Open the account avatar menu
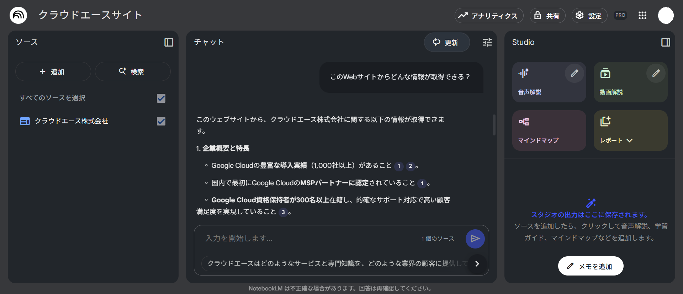Viewport: 683px width, 294px height. click(666, 15)
